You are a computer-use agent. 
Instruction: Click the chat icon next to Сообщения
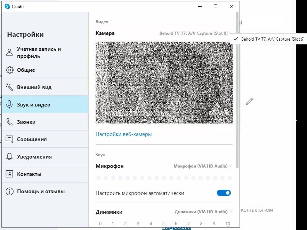click(10, 139)
